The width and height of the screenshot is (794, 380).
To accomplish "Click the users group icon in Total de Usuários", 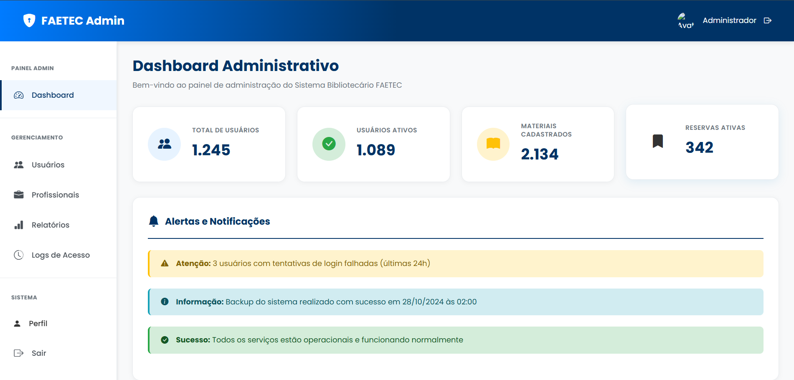I will [164, 144].
